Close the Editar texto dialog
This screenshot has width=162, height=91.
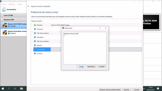(x=106, y=28)
